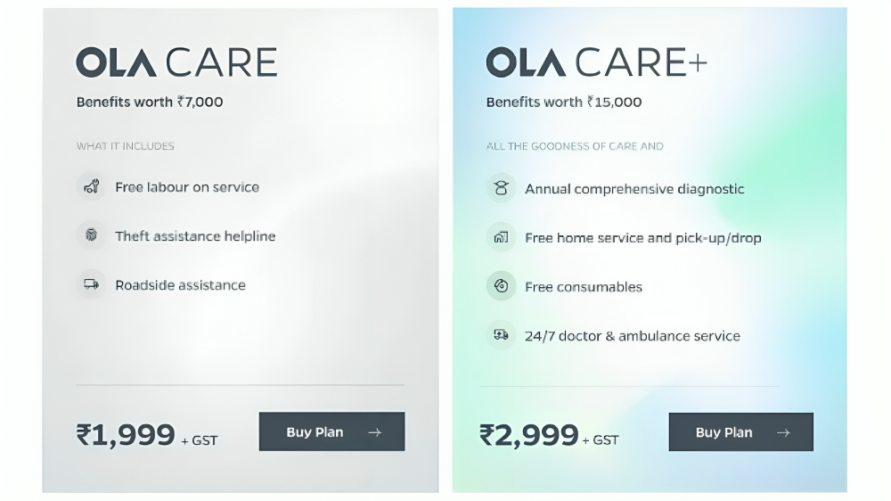Click the arrow on Ola Care Buy Plan
Image resolution: width=891 pixels, height=501 pixels.
pos(374,432)
